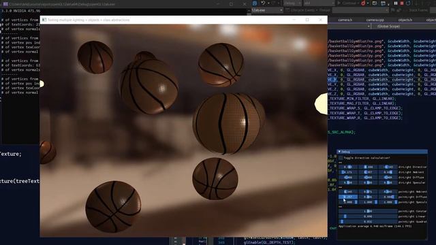Click the pointLight Linear slider
The height and width of the screenshot is (245, 436).
pyautogui.click(x=368, y=216)
